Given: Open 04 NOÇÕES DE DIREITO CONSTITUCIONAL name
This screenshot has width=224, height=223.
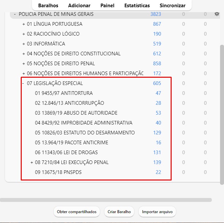Looking at the screenshot, I should click(74, 54).
